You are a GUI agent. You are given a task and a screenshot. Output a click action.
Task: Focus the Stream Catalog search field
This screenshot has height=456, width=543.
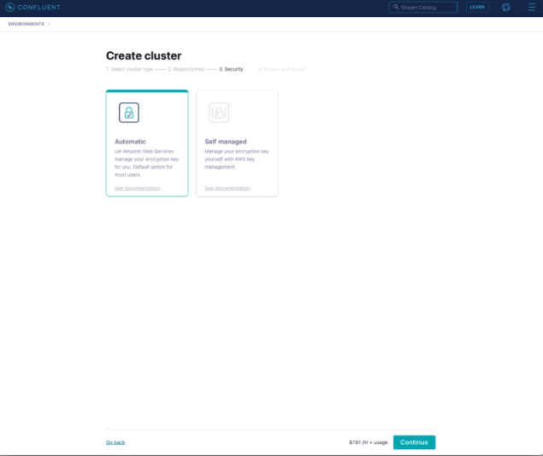[423, 8]
